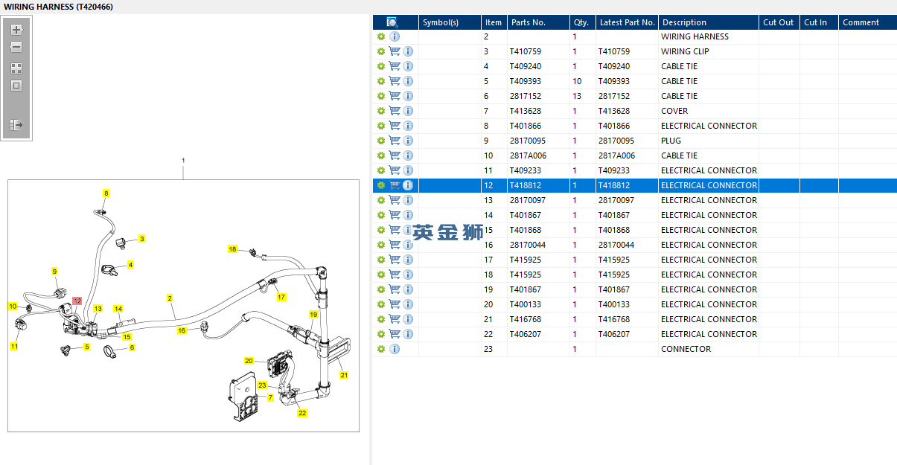
Task: Click the arrow panel icon in diagram toolbar
Action: tap(16, 125)
